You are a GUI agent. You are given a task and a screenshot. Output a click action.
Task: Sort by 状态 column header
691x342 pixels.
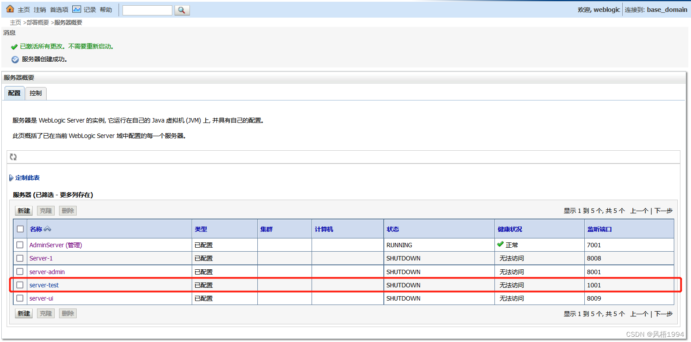pos(393,229)
